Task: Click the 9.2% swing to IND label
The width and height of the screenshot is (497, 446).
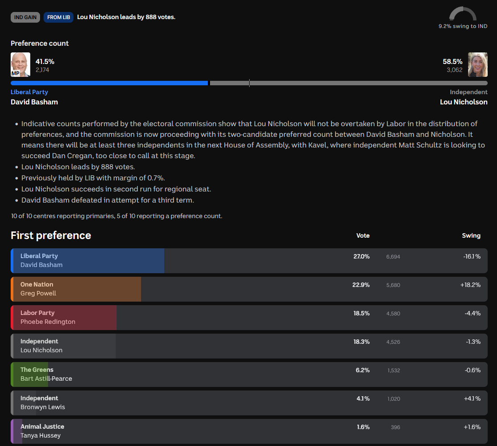Action: coord(463,26)
